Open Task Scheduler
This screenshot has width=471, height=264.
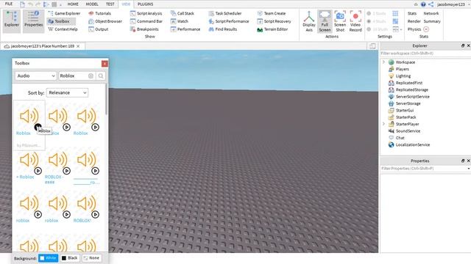pyautogui.click(x=225, y=13)
